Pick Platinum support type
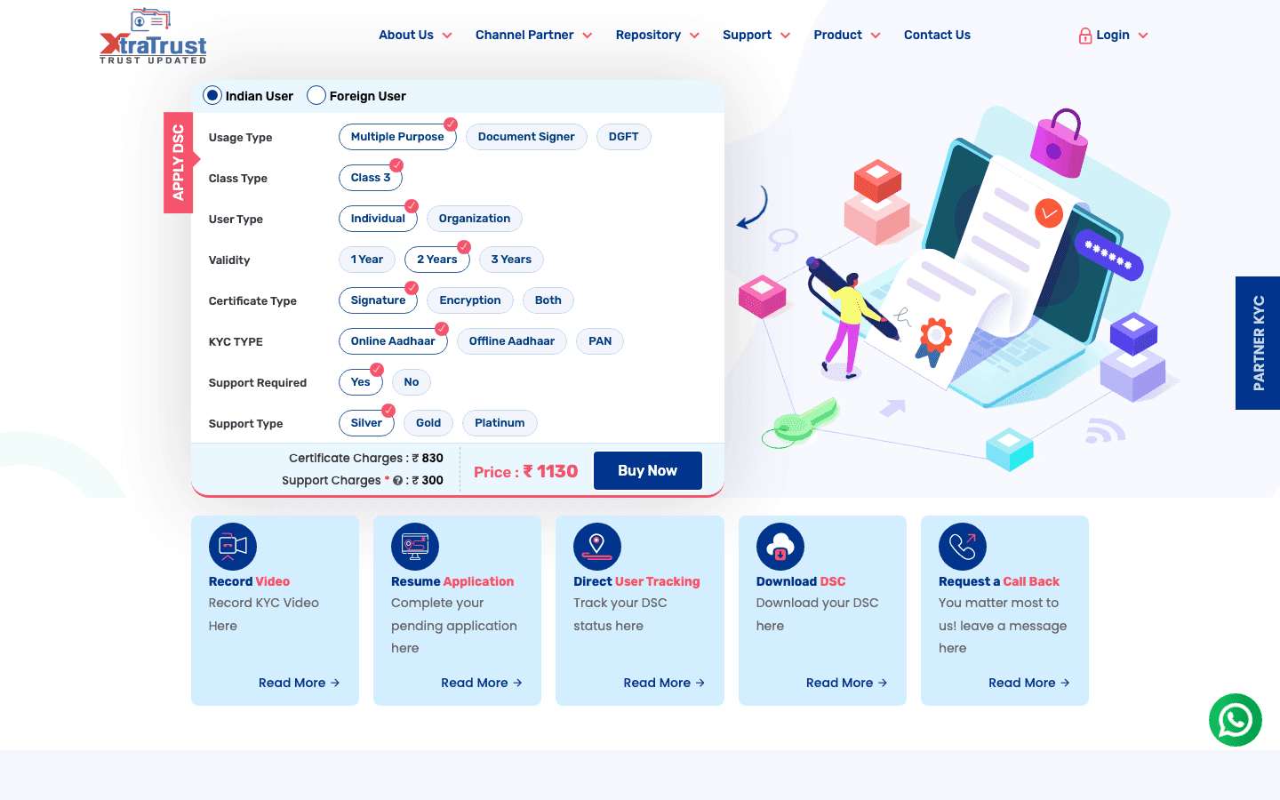This screenshot has height=800, width=1280. point(500,423)
